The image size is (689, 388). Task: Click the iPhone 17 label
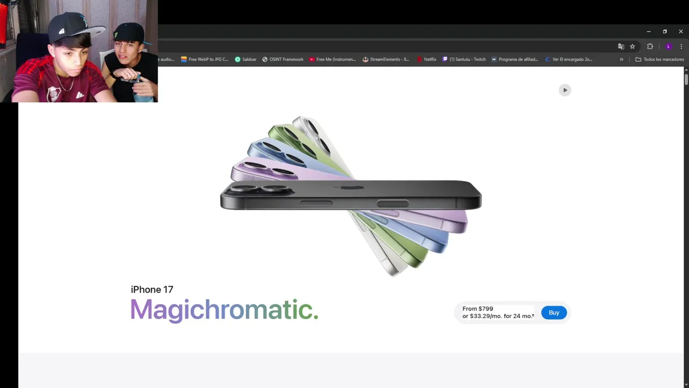tap(152, 289)
